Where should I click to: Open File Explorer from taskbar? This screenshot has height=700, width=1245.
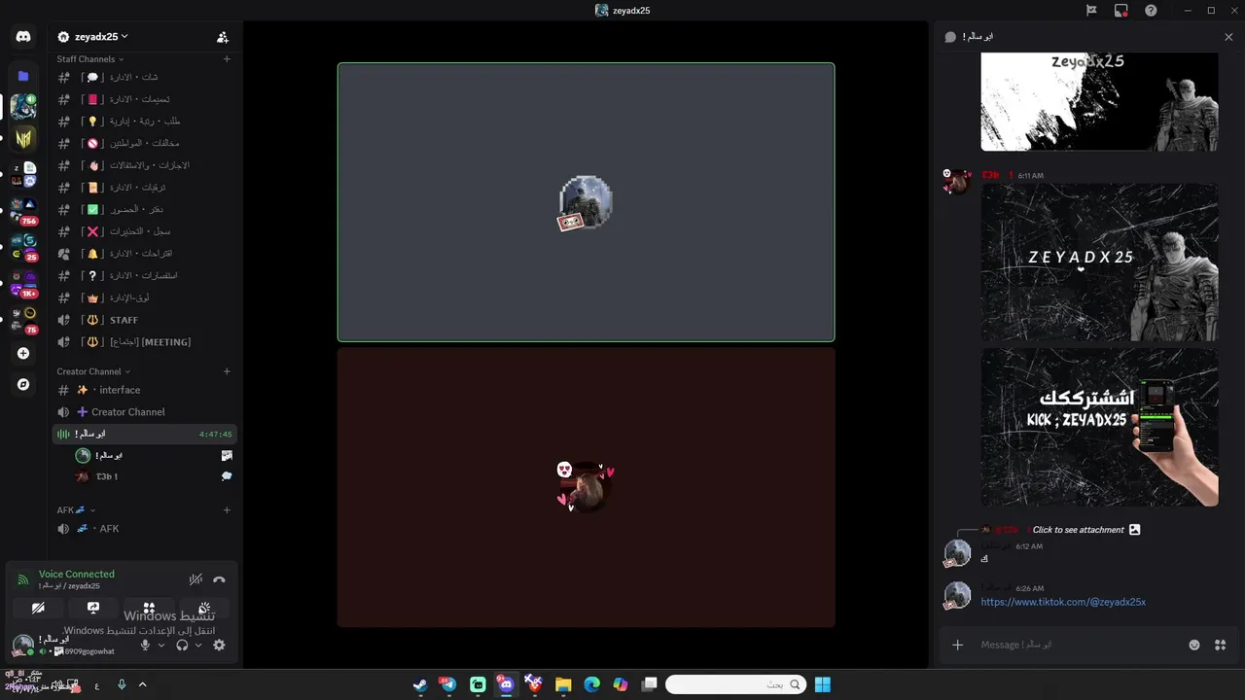click(563, 684)
